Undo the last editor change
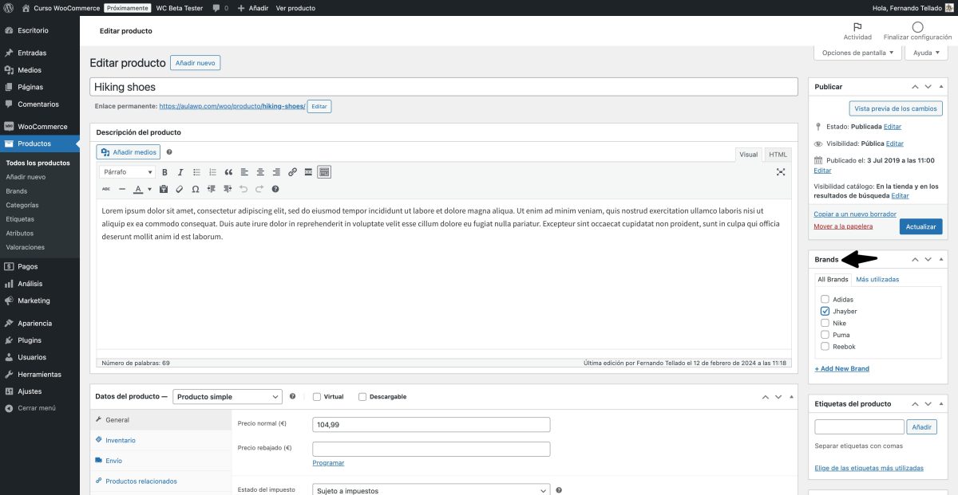 pyautogui.click(x=243, y=188)
